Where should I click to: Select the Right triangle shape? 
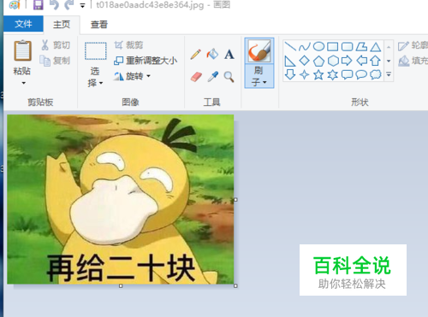pos(289,61)
